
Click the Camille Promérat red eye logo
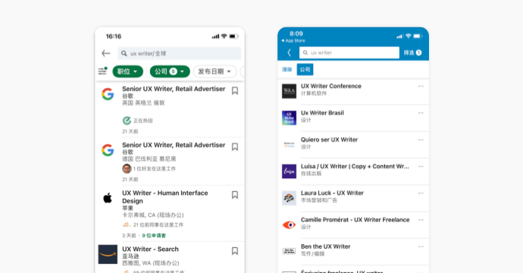[x=289, y=225]
